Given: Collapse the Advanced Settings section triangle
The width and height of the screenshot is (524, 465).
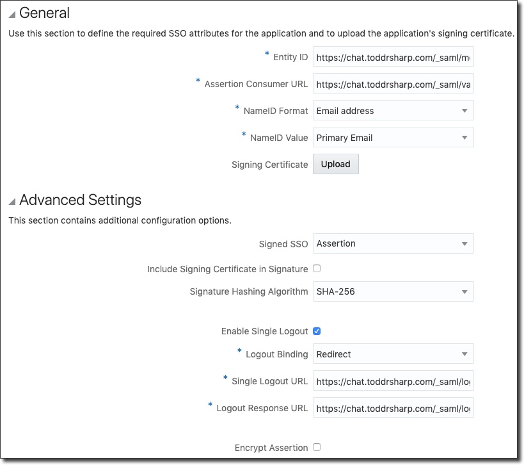Looking at the screenshot, I should (12, 202).
